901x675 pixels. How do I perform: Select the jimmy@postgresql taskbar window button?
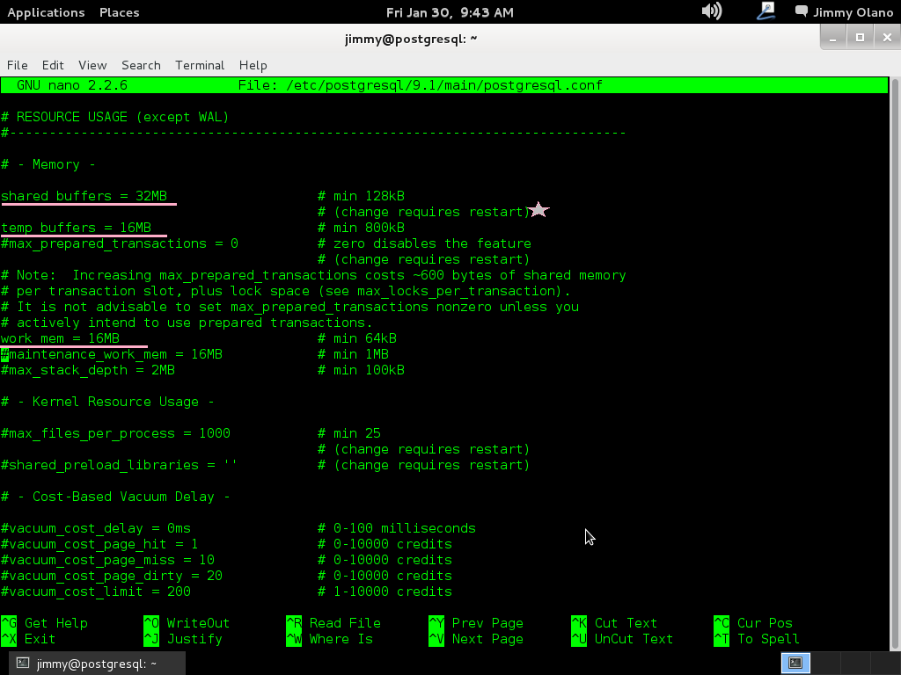pyautogui.click(x=88, y=664)
